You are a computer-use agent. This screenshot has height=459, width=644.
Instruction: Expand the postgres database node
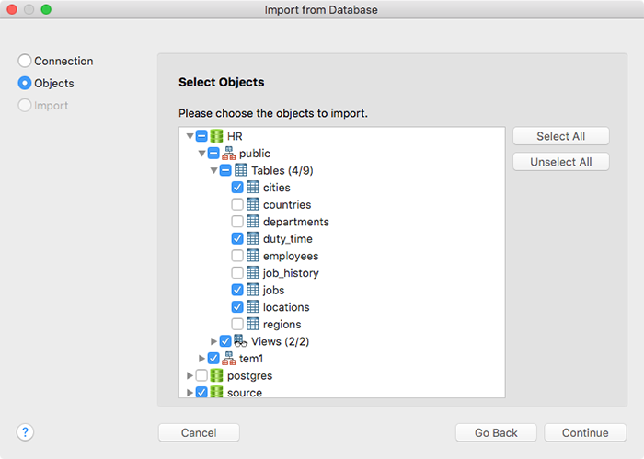(x=190, y=375)
